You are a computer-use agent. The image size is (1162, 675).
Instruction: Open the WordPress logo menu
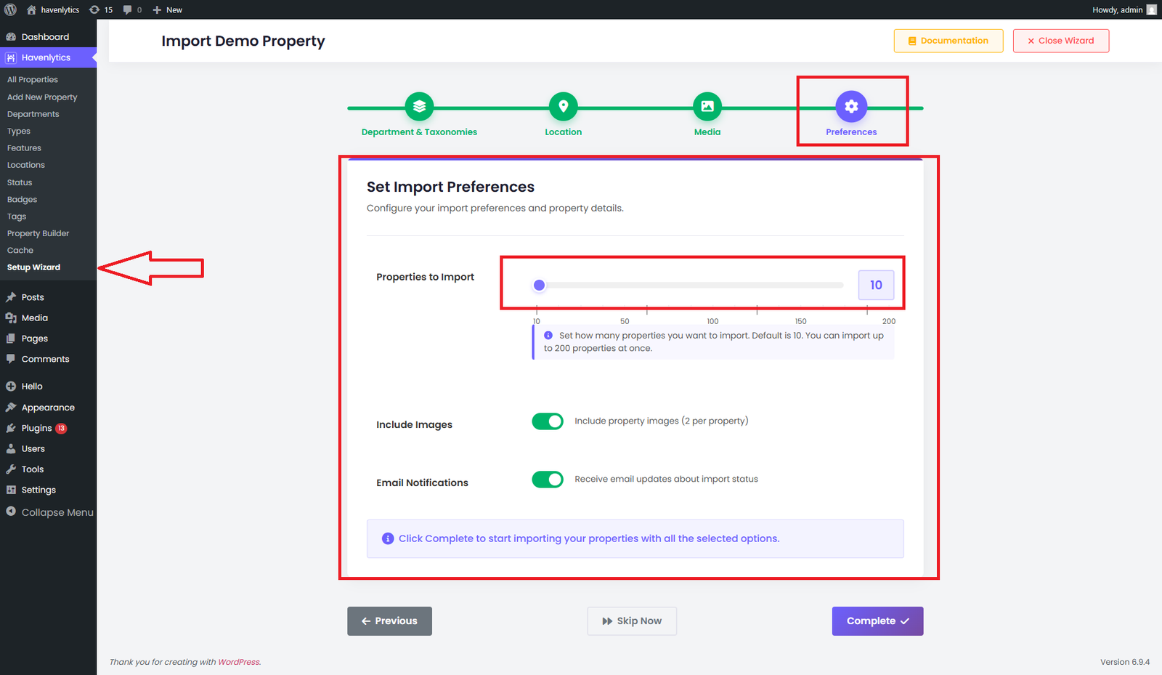click(x=10, y=9)
